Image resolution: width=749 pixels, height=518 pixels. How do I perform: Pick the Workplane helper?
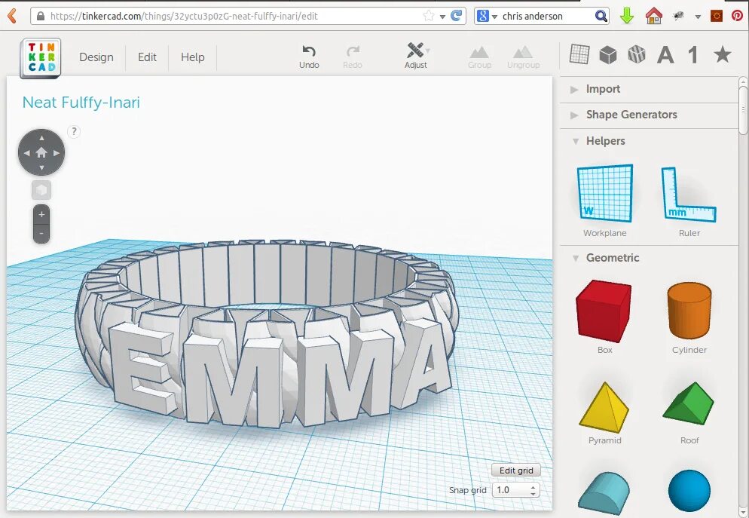605,200
